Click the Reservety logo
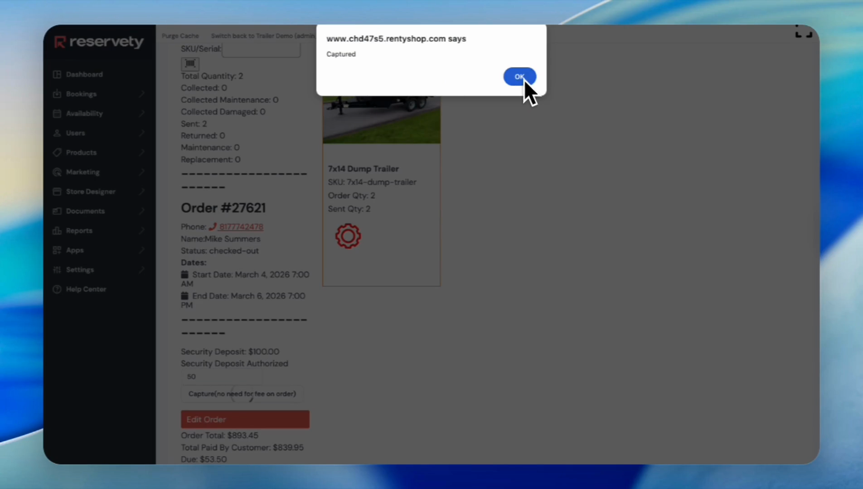 98,42
